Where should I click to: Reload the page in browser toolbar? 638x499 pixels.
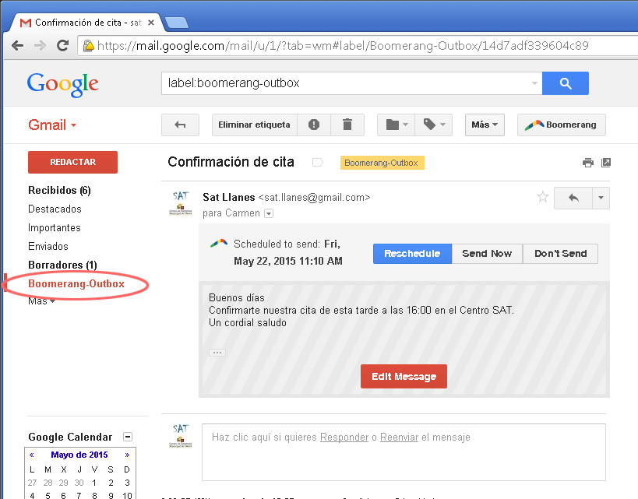pyautogui.click(x=62, y=46)
